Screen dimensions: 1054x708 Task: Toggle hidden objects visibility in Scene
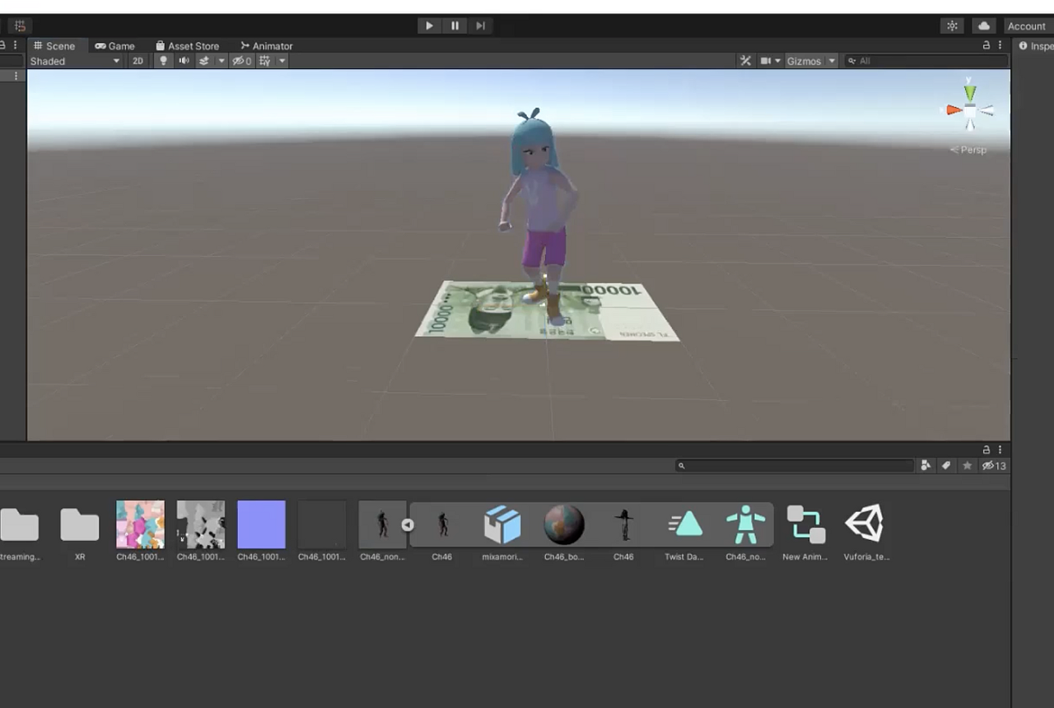coord(241,61)
